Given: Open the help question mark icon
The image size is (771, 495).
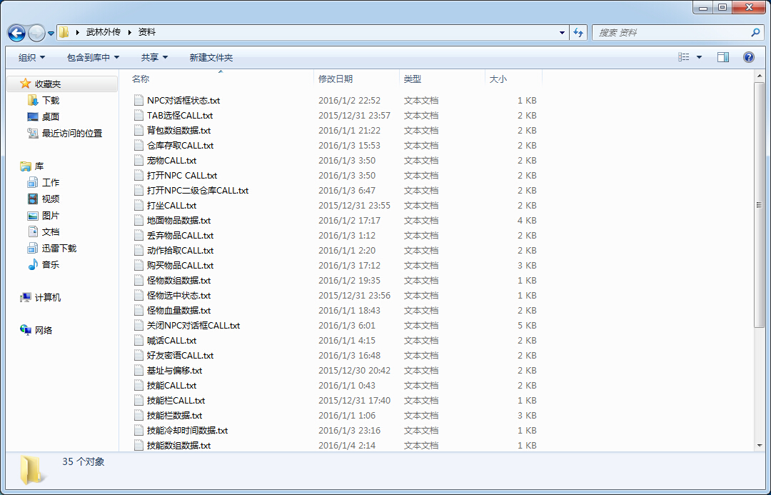Looking at the screenshot, I should (748, 57).
